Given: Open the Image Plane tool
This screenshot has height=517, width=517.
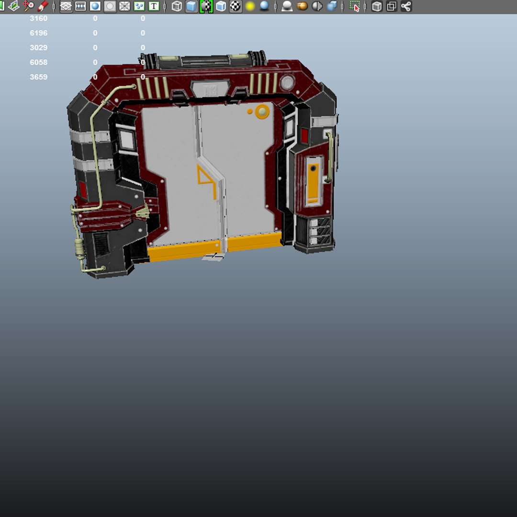Looking at the screenshot, I should pyautogui.click(x=13, y=6).
